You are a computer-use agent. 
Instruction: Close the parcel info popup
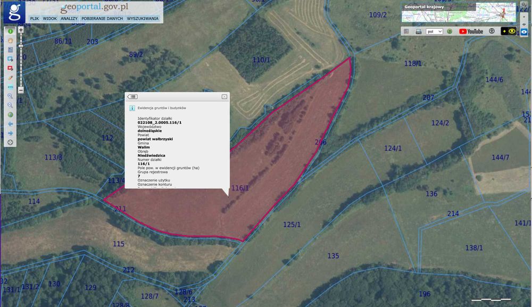pos(225,97)
